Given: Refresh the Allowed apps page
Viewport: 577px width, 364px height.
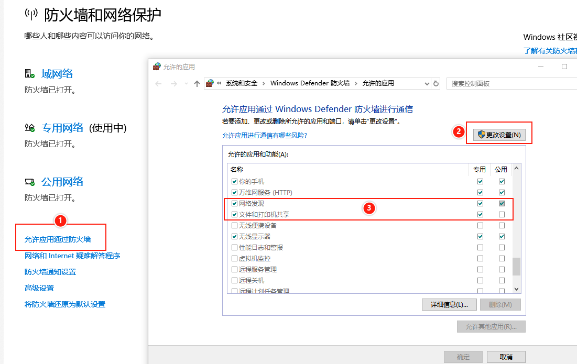Looking at the screenshot, I should pos(436,83).
